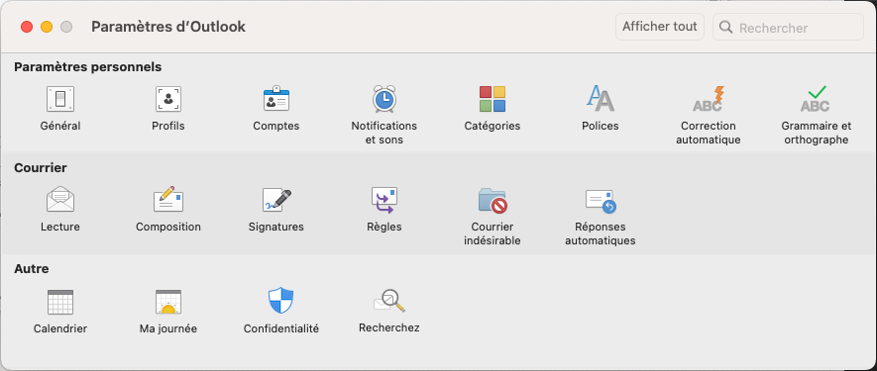877x371 pixels.
Task: Open Signatures pen icon
Action: click(x=276, y=200)
